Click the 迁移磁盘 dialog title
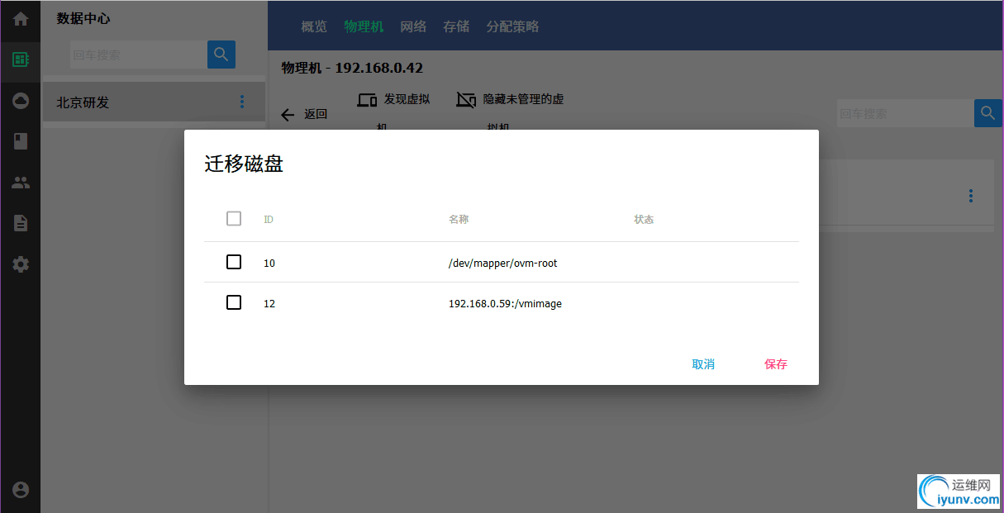Image resolution: width=1004 pixels, height=513 pixels. [244, 164]
